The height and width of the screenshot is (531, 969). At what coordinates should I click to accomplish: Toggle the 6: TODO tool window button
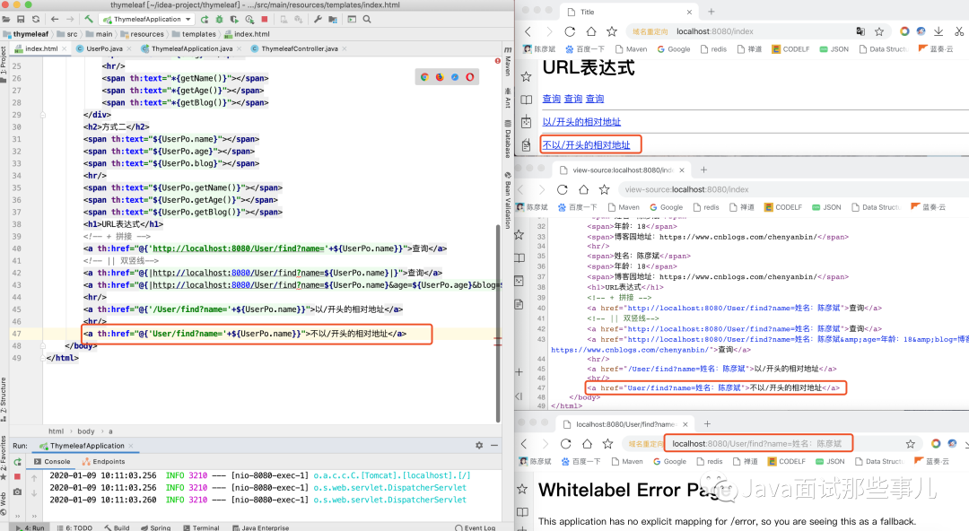point(74,527)
